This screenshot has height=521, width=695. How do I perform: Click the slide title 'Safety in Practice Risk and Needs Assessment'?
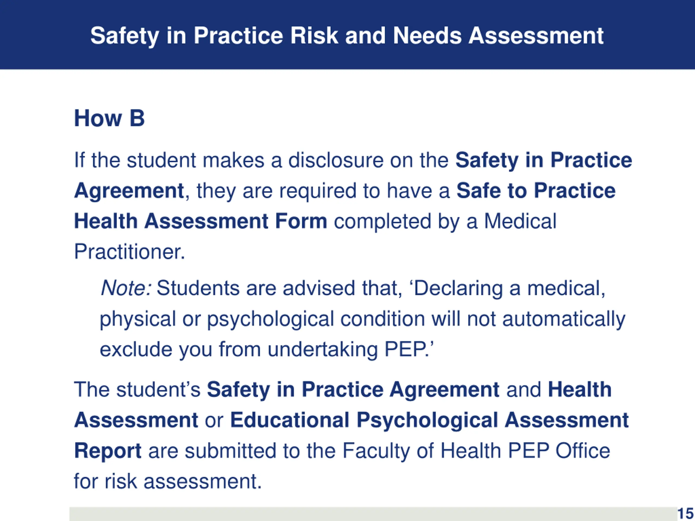pyautogui.click(x=347, y=36)
